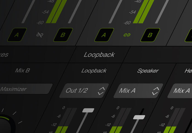This screenshot has height=133, width=192.
Task: Toggle the A button beside the linked chain
Action: [x=104, y=35]
